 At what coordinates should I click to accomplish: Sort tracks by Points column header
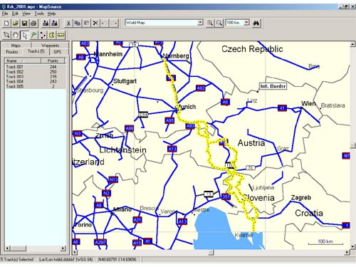[x=53, y=61]
